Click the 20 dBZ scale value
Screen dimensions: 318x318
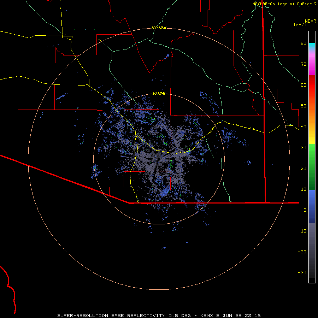click(304, 169)
